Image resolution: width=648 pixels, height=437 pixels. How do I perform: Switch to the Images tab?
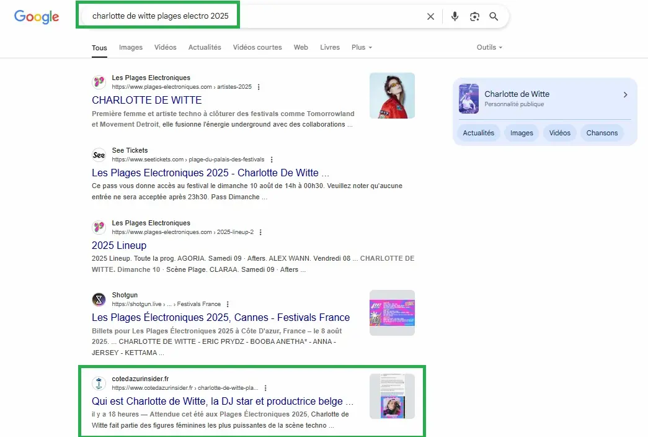pos(131,47)
